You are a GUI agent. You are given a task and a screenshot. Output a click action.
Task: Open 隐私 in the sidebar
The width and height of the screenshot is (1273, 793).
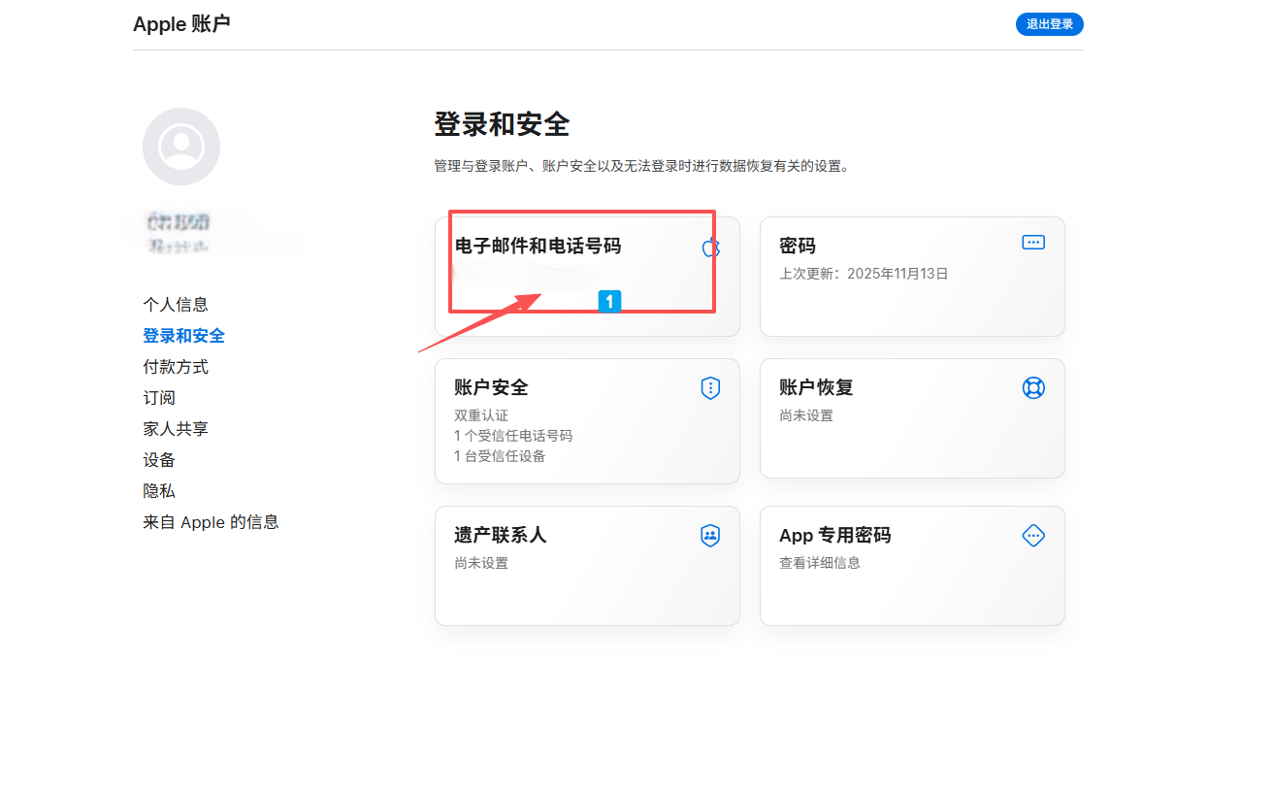click(x=159, y=491)
